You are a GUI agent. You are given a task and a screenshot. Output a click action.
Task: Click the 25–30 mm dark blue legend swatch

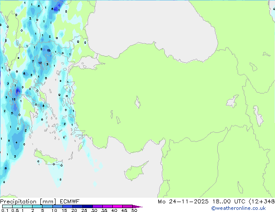[x=87, y=206]
